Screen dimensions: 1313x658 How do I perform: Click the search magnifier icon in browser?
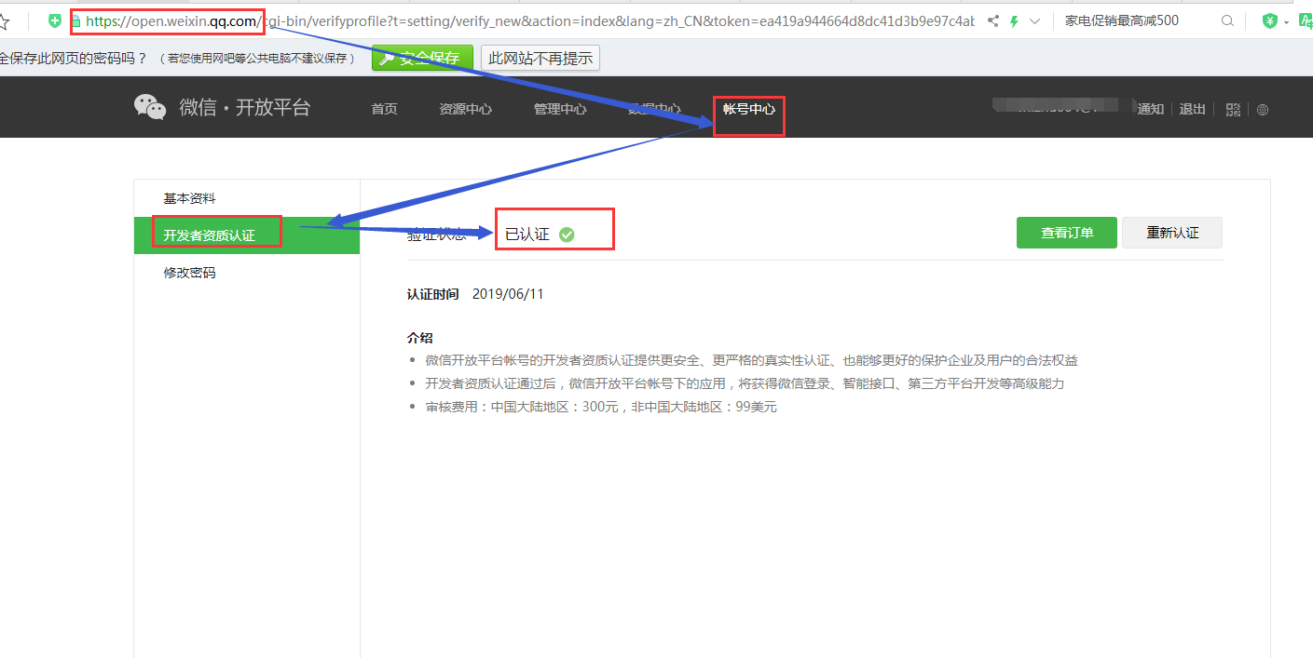(x=1227, y=20)
